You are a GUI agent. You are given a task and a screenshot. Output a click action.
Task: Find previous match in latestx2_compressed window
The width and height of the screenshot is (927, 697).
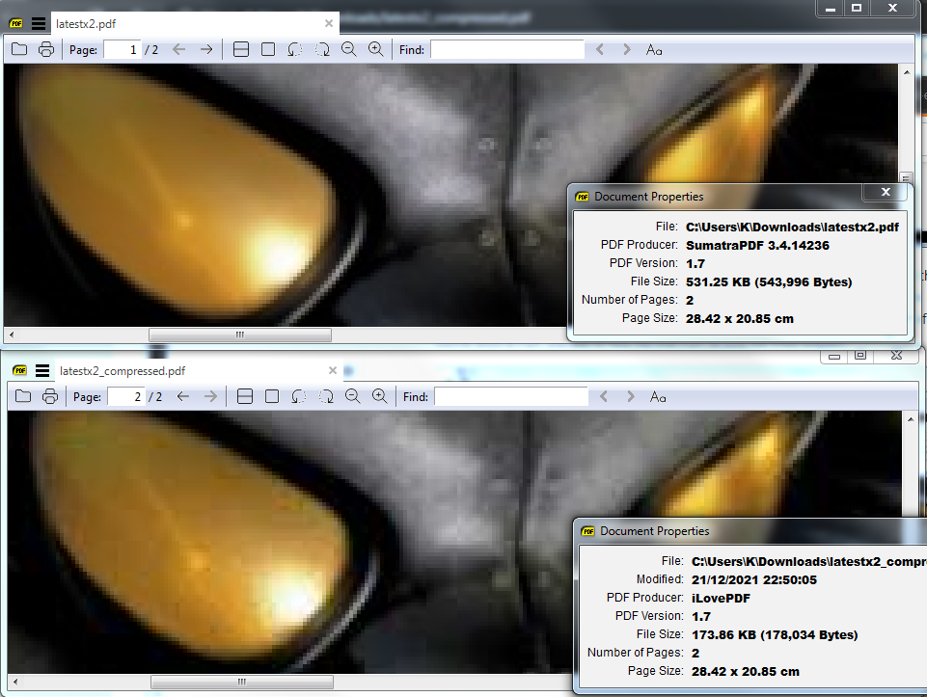click(x=604, y=396)
